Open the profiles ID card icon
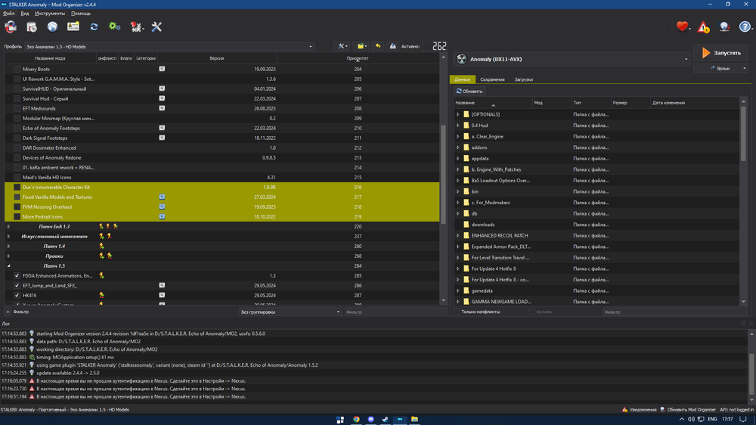Image resolution: width=756 pixels, height=425 pixels. 73,27
